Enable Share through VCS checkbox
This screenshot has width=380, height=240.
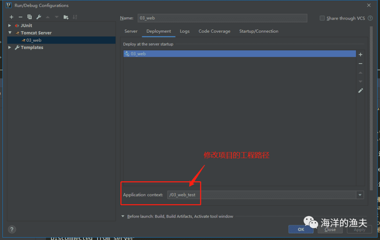322,18
